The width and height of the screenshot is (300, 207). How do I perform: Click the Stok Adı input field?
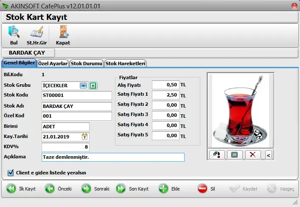[x=77, y=106]
